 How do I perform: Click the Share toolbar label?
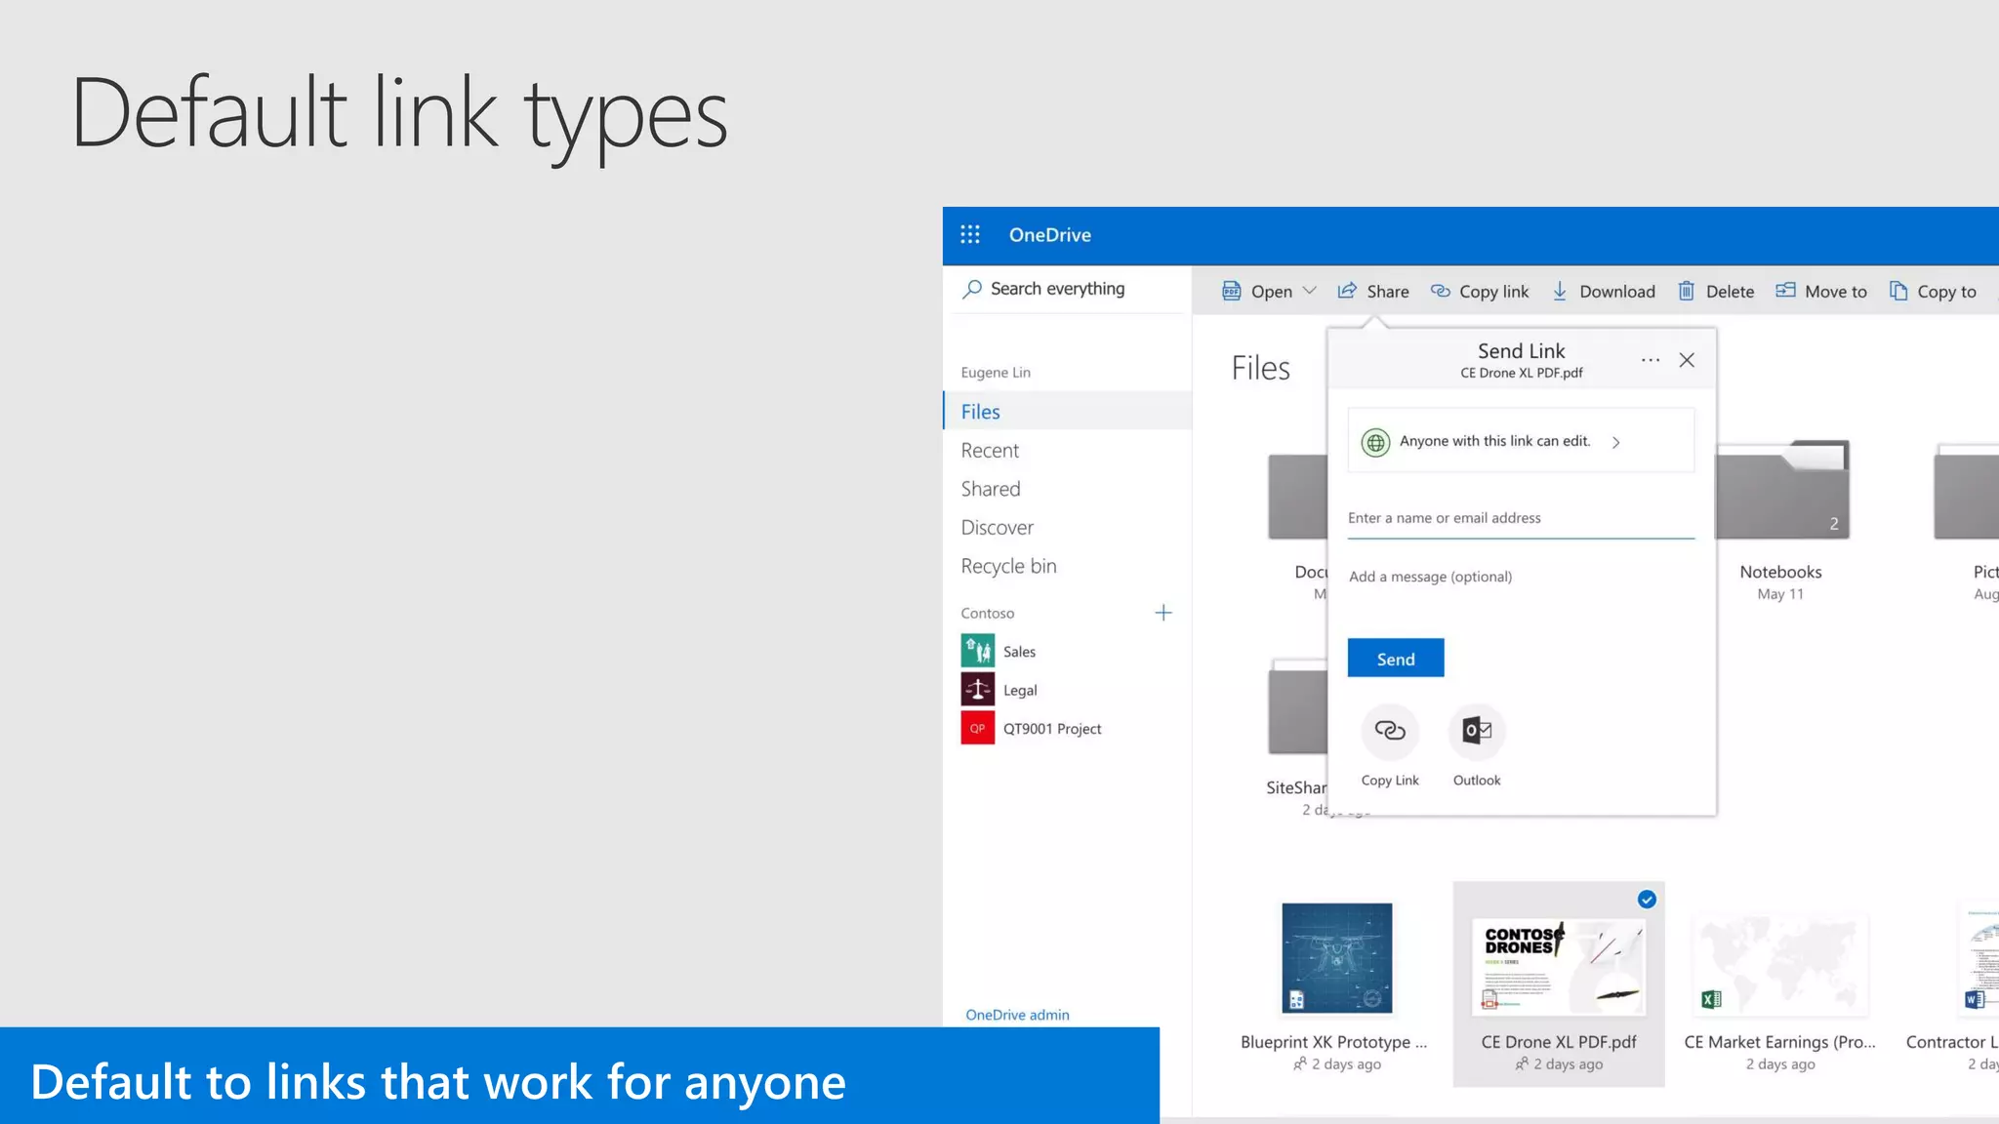tap(1388, 292)
